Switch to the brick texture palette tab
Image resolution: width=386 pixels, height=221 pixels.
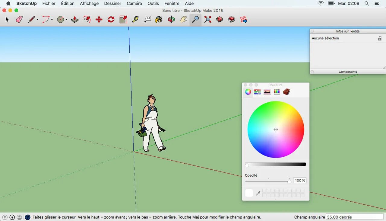tap(286, 92)
